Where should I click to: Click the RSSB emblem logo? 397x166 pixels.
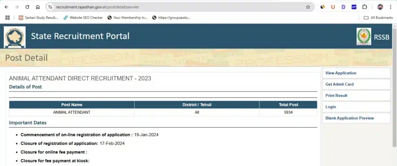(x=364, y=37)
